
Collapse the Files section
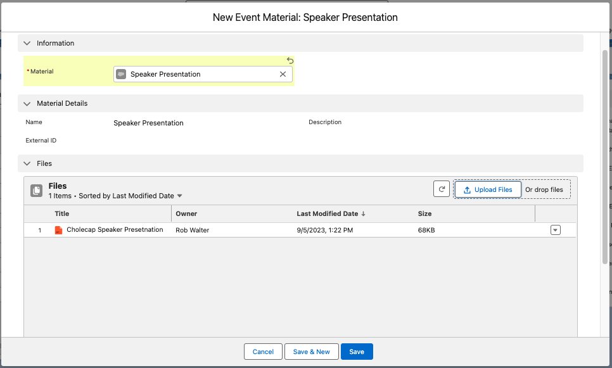point(27,163)
